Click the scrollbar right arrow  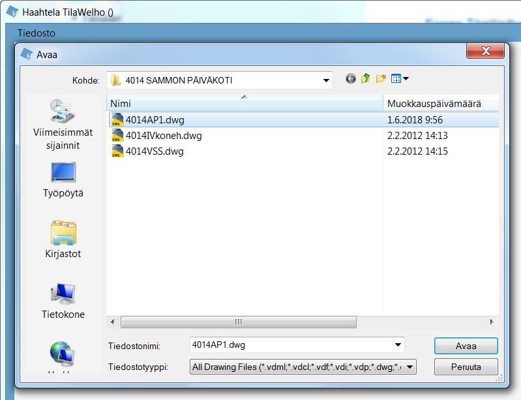[492, 322]
